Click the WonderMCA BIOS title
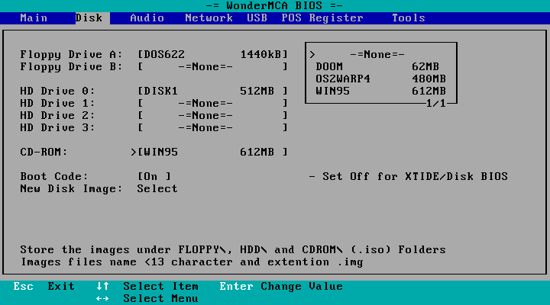 point(274,5)
